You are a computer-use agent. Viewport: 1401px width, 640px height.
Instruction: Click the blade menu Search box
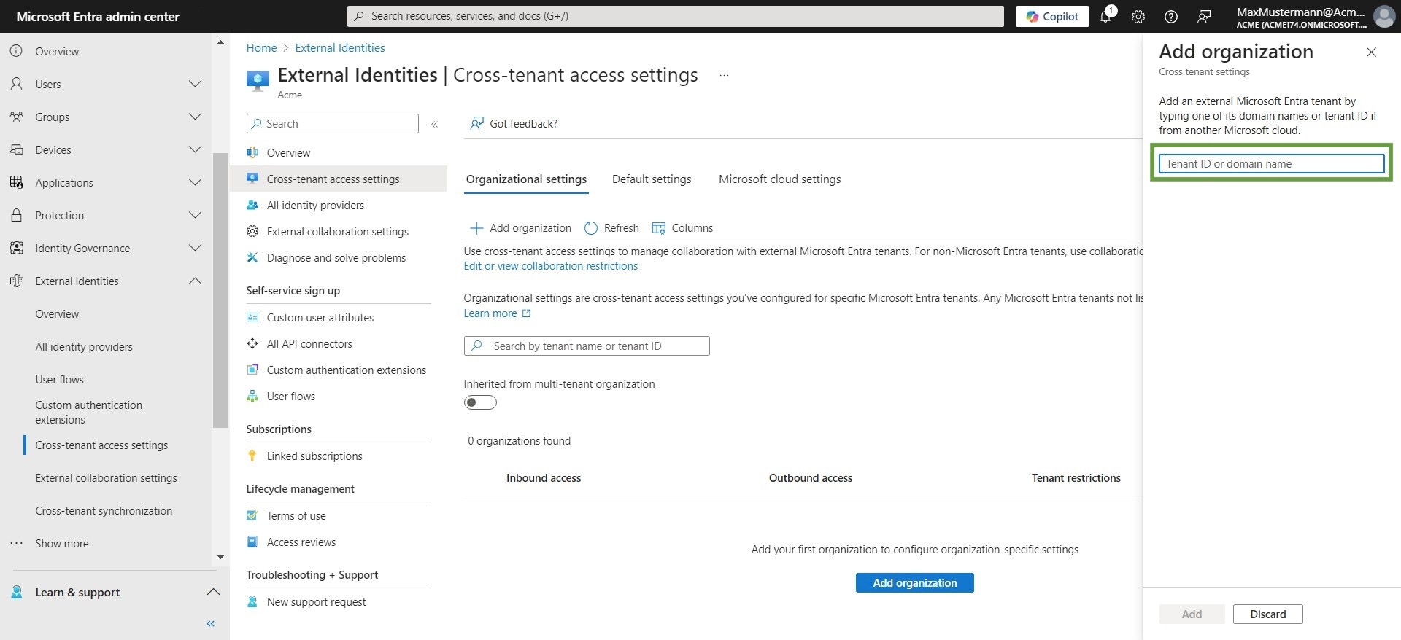[332, 123]
